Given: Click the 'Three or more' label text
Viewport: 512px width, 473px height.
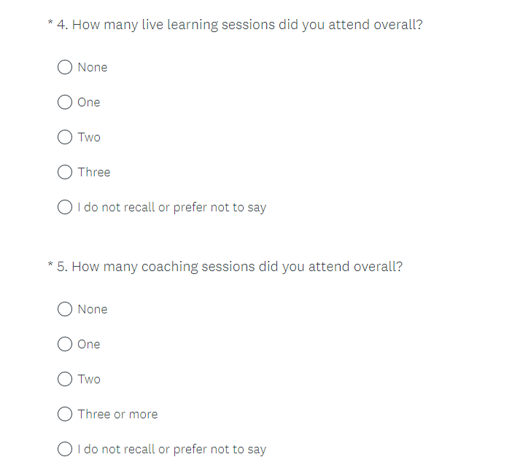Looking at the screenshot, I should tap(117, 414).
